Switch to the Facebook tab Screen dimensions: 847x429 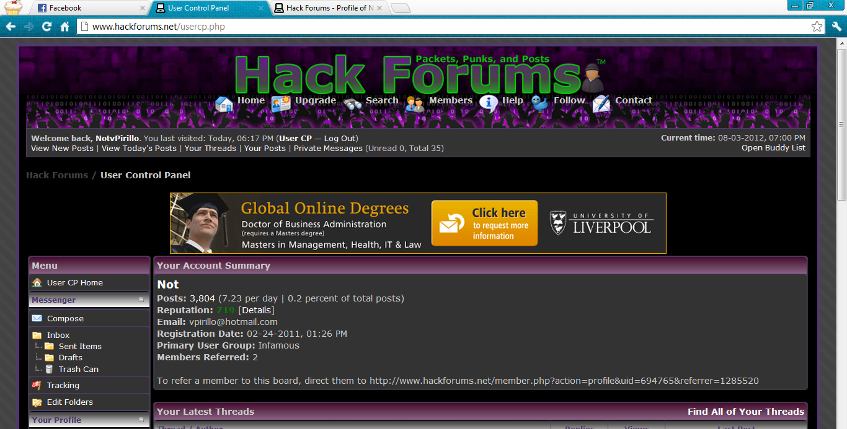[90, 8]
